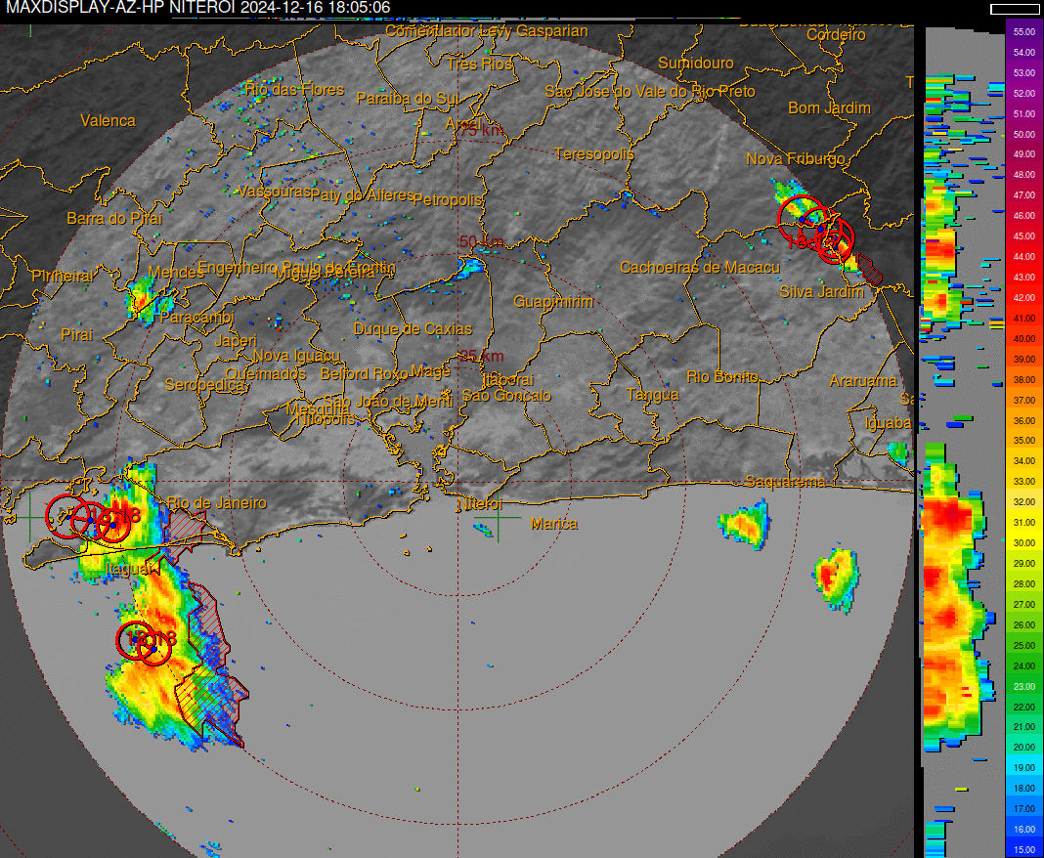The image size is (1044, 858).
Task: Pick the 55.00 purple swatch in the legend
Action: 1023,32
